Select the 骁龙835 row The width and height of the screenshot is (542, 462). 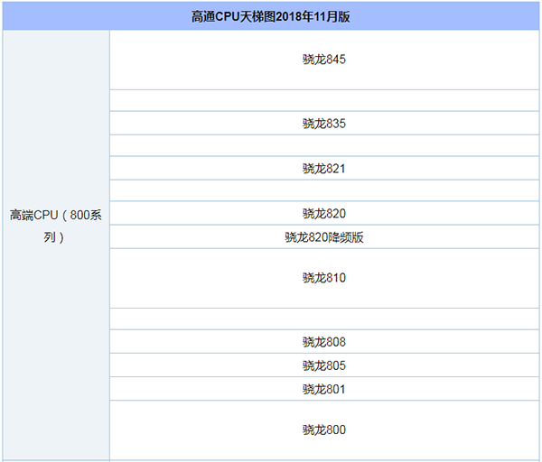point(324,124)
